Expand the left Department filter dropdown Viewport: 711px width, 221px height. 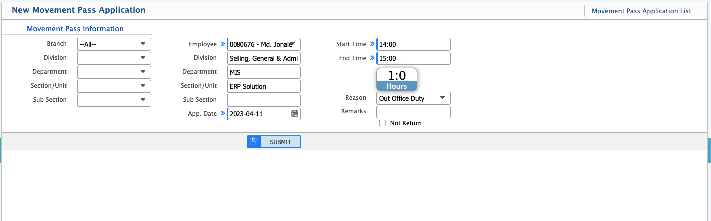coord(114,72)
